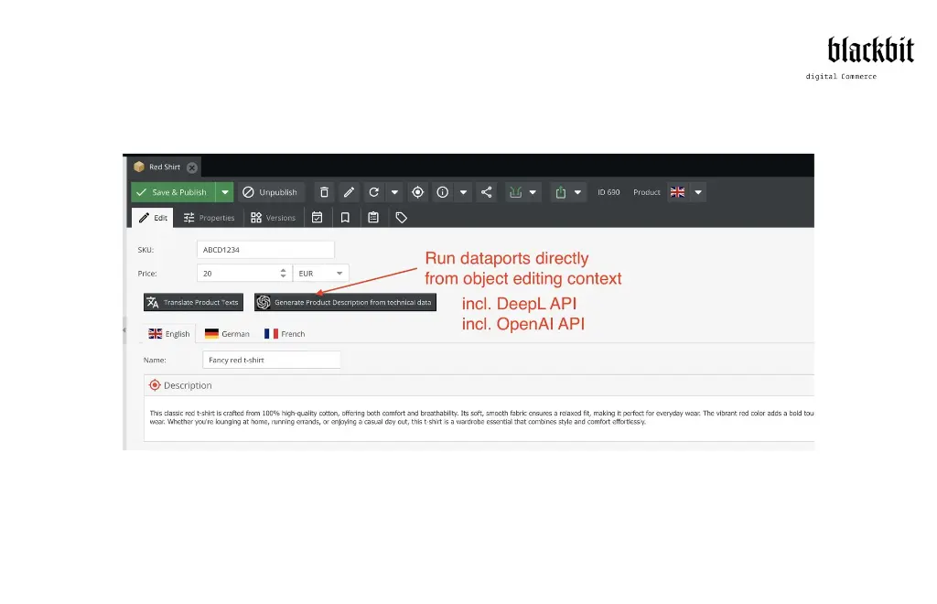Expand the Save & Publish dropdown arrow
This screenshot has height=604, width=937.
point(225,192)
